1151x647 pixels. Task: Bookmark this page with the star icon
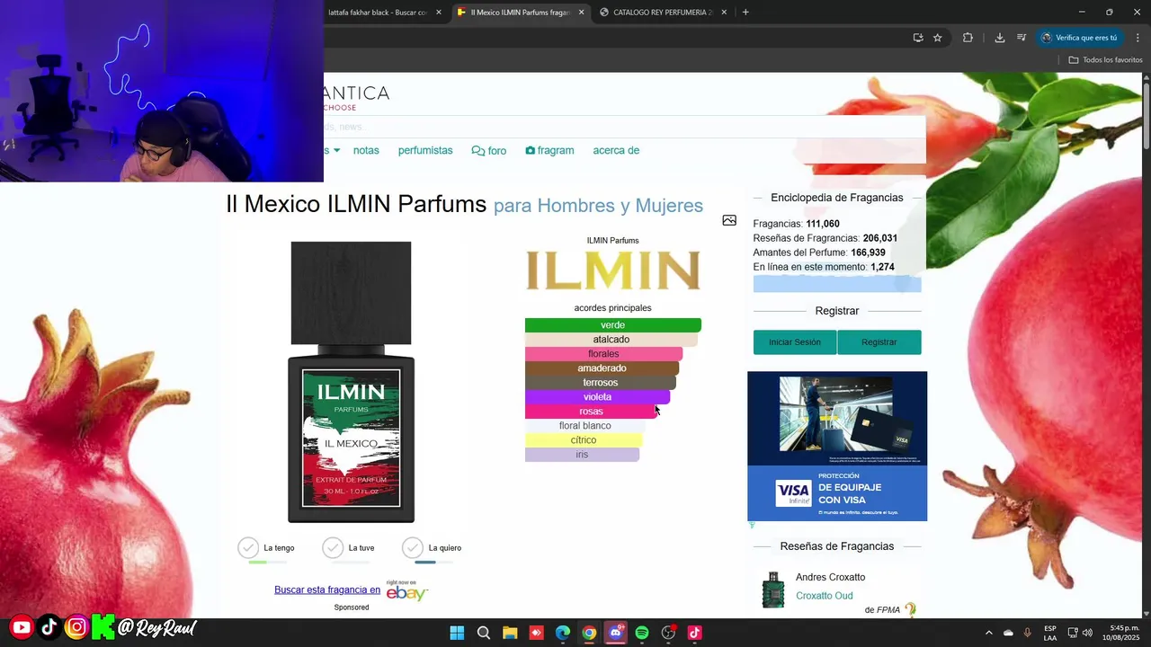[938, 38]
